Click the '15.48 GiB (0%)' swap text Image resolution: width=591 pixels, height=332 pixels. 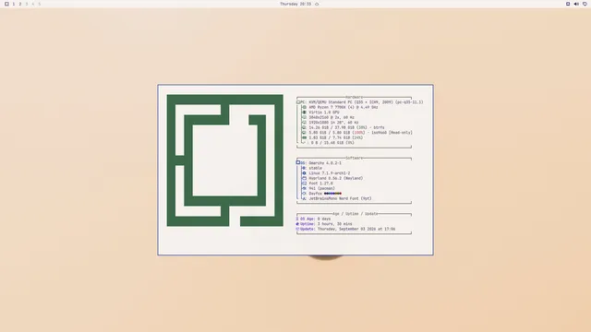[x=338, y=143]
